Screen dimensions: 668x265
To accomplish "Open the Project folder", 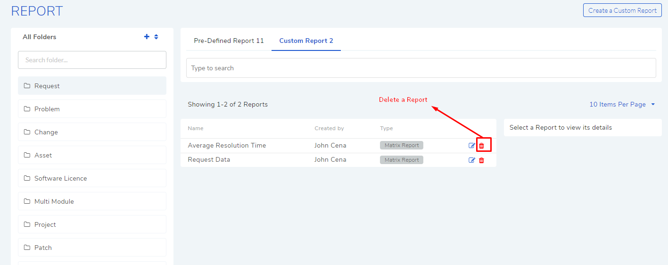I will (x=92, y=224).
